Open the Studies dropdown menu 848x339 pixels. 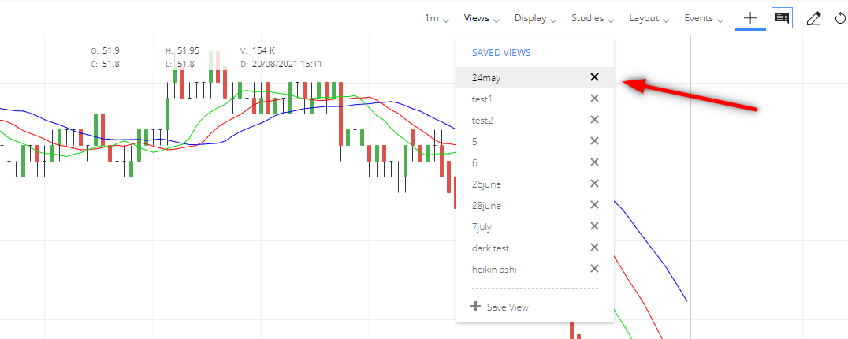pyautogui.click(x=593, y=18)
